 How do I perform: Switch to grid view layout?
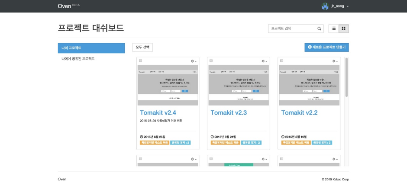tap(344, 29)
